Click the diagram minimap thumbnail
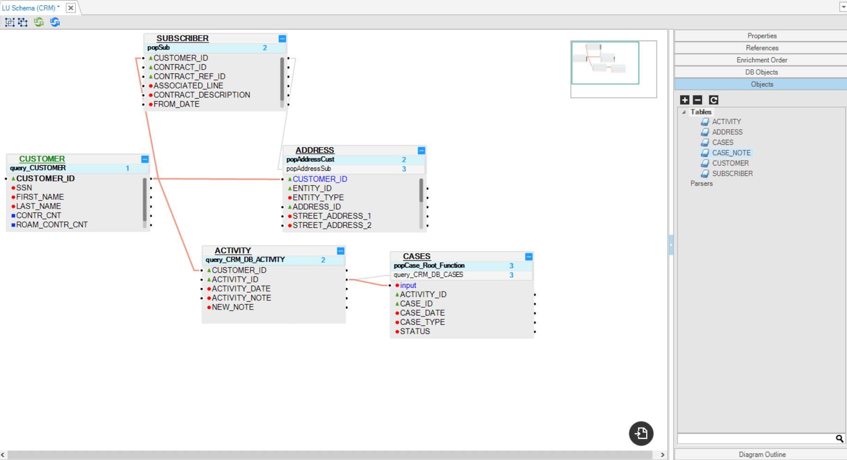This screenshot has width=847, height=460. [x=605, y=63]
